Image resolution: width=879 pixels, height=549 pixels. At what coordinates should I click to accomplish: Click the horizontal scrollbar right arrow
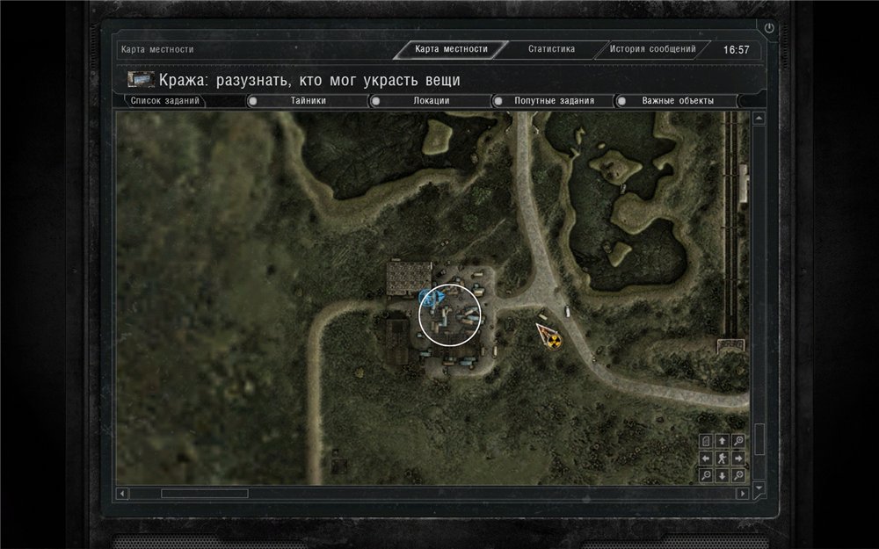(x=743, y=494)
